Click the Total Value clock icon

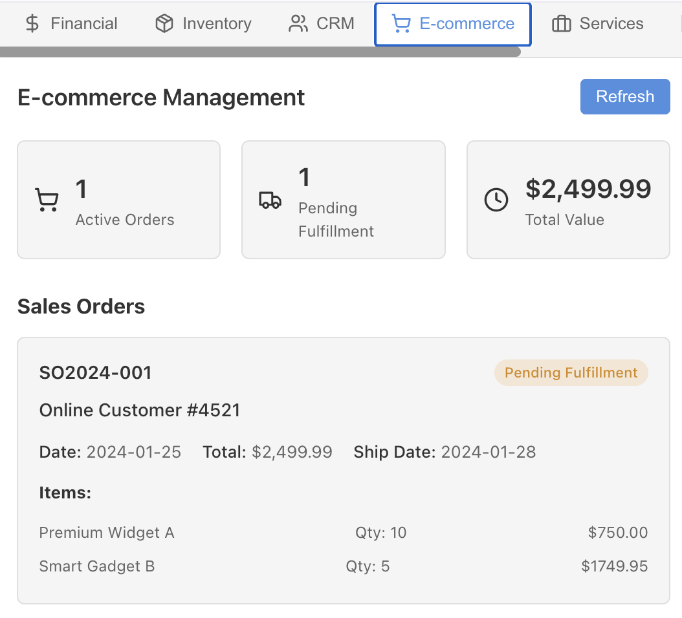[x=496, y=200]
